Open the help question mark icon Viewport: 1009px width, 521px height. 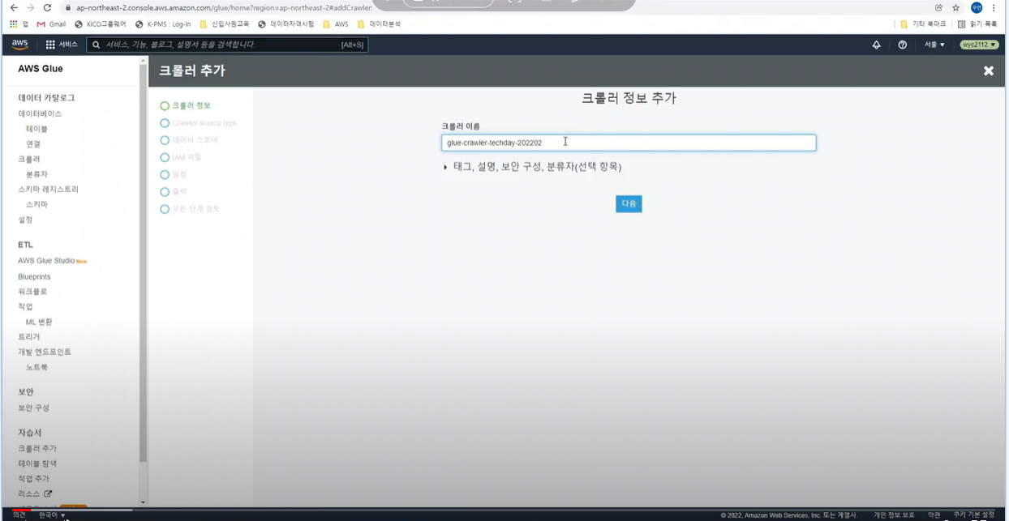pyautogui.click(x=904, y=45)
